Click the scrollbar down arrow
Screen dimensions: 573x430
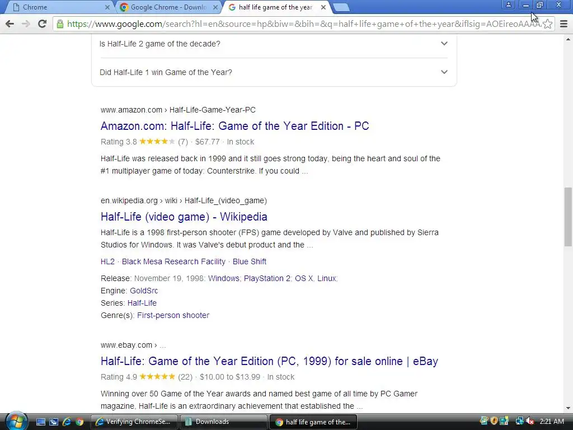568,408
